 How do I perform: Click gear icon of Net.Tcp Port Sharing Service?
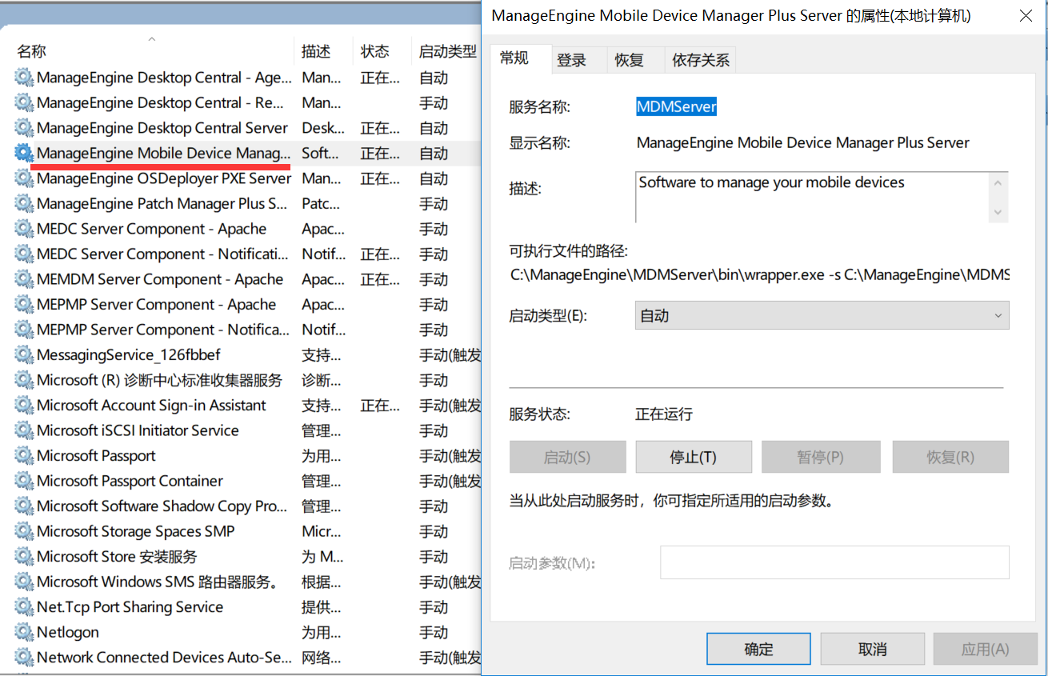[x=24, y=606]
